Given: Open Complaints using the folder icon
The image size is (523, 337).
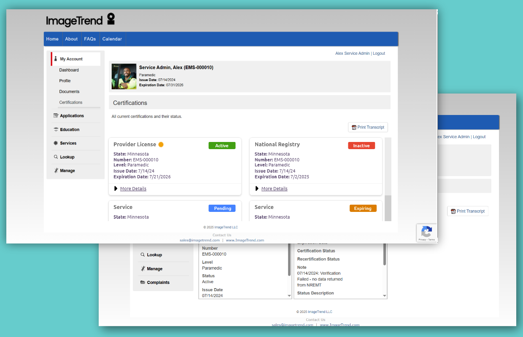Looking at the screenshot, I should (143, 282).
